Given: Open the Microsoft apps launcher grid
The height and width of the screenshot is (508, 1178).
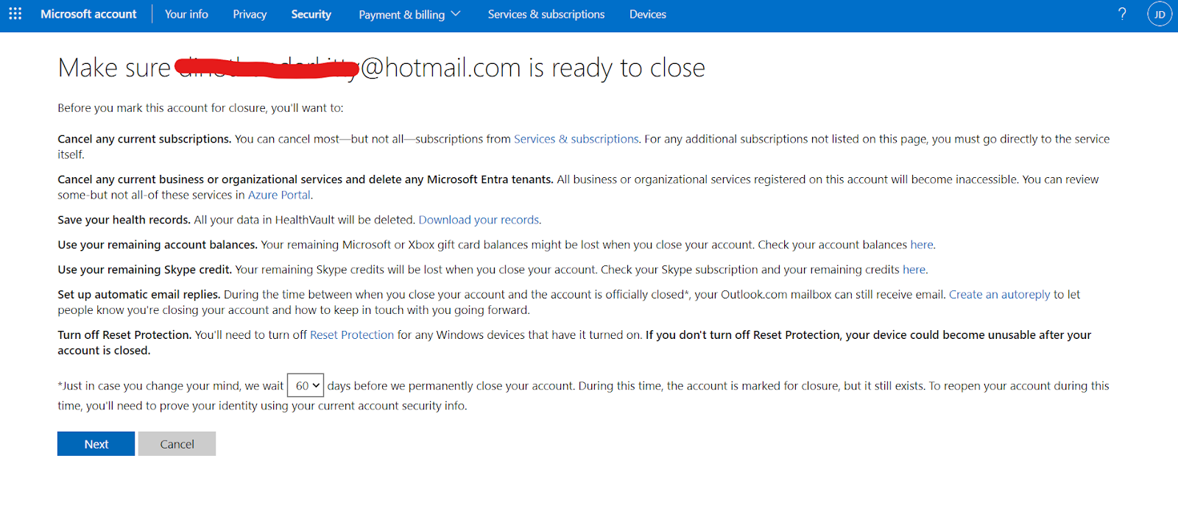Looking at the screenshot, I should (x=15, y=14).
